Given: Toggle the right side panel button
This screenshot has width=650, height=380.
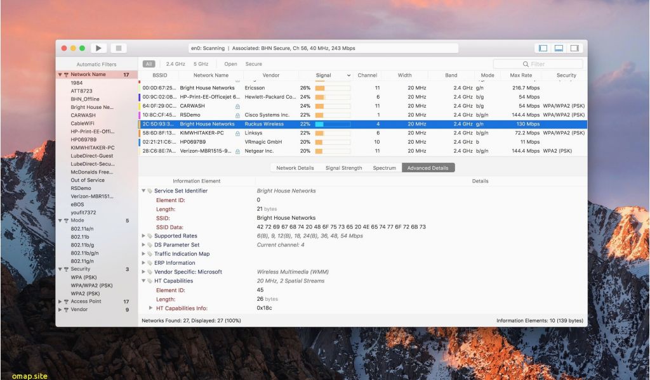Looking at the screenshot, I should click(574, 48).
